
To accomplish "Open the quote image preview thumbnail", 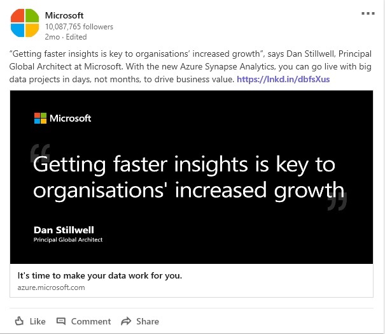I will 192,177.
